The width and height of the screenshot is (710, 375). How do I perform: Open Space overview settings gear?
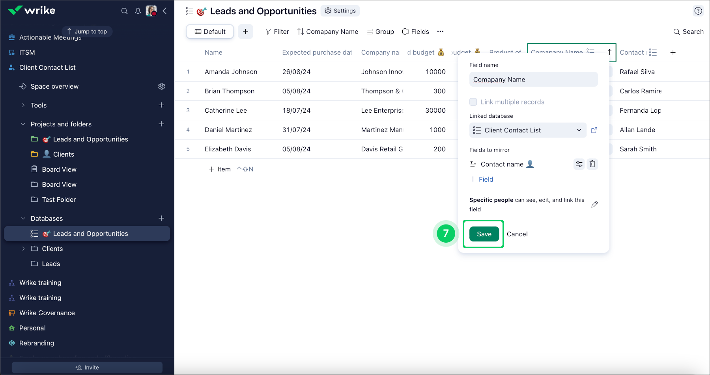coord(161,86)
